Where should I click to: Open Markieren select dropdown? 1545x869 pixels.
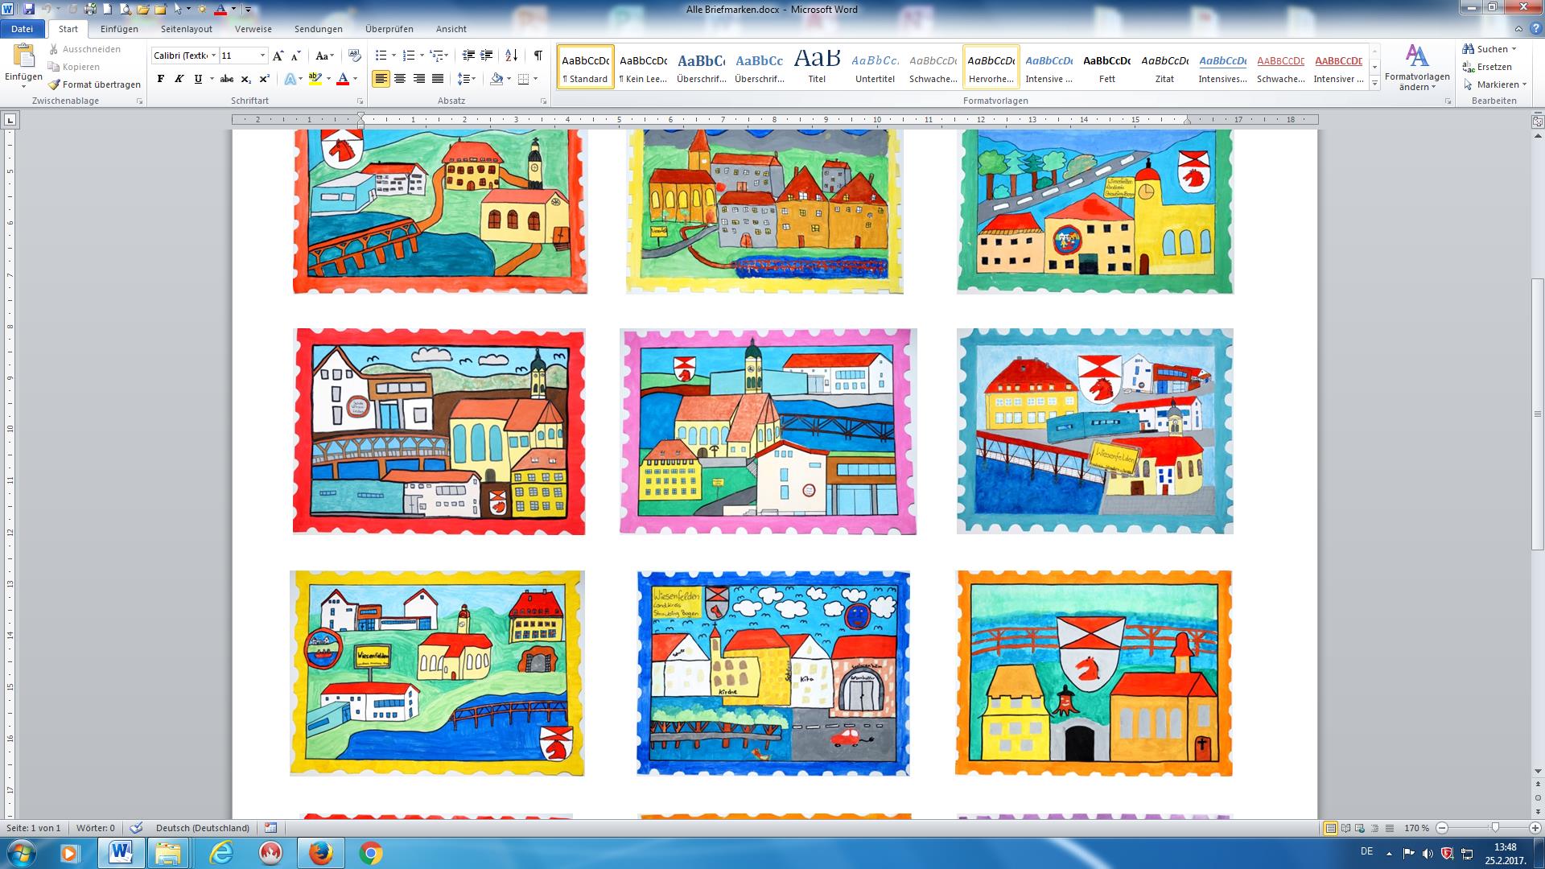point(1494,84)
